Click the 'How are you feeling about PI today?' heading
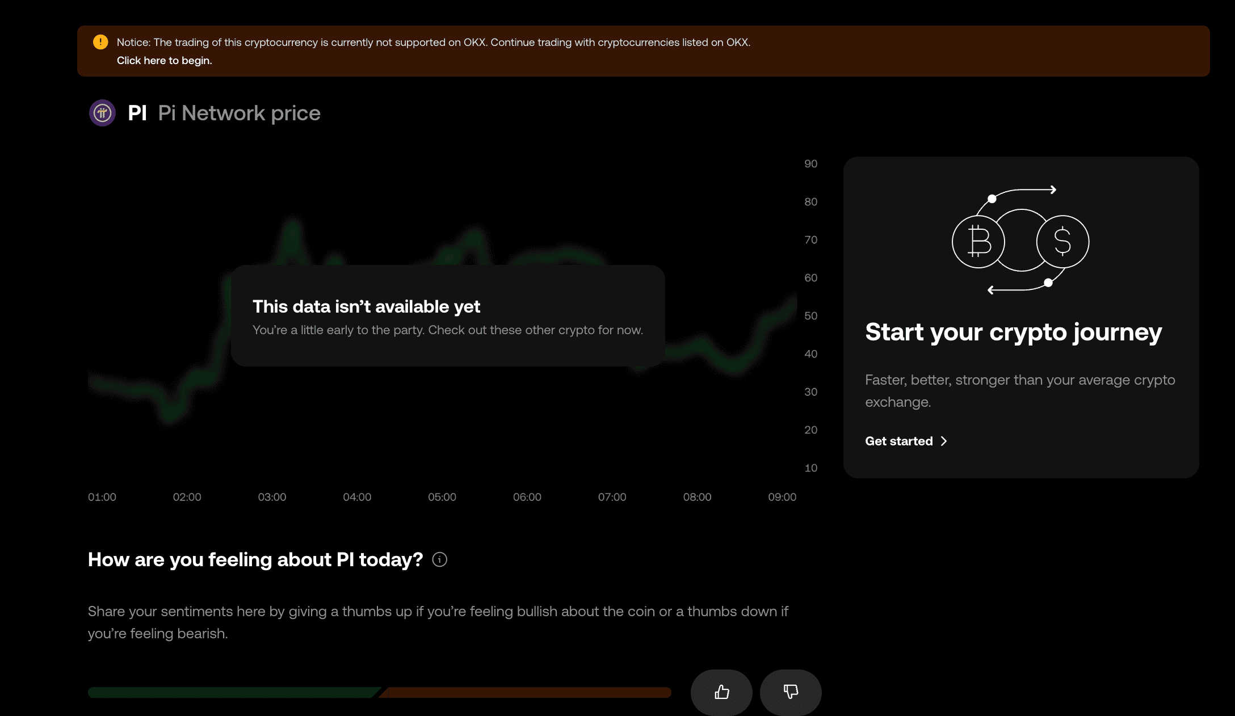Viewport: 1235px width, 716px height. [x=255, y=560]
